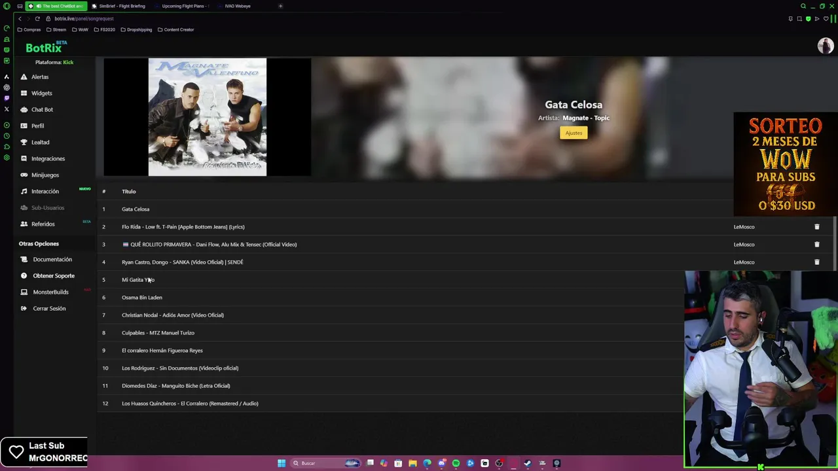The image size is (838, 471).
Task: Open the WoW bookmarks folder
Action: click(x=80, y=29)
